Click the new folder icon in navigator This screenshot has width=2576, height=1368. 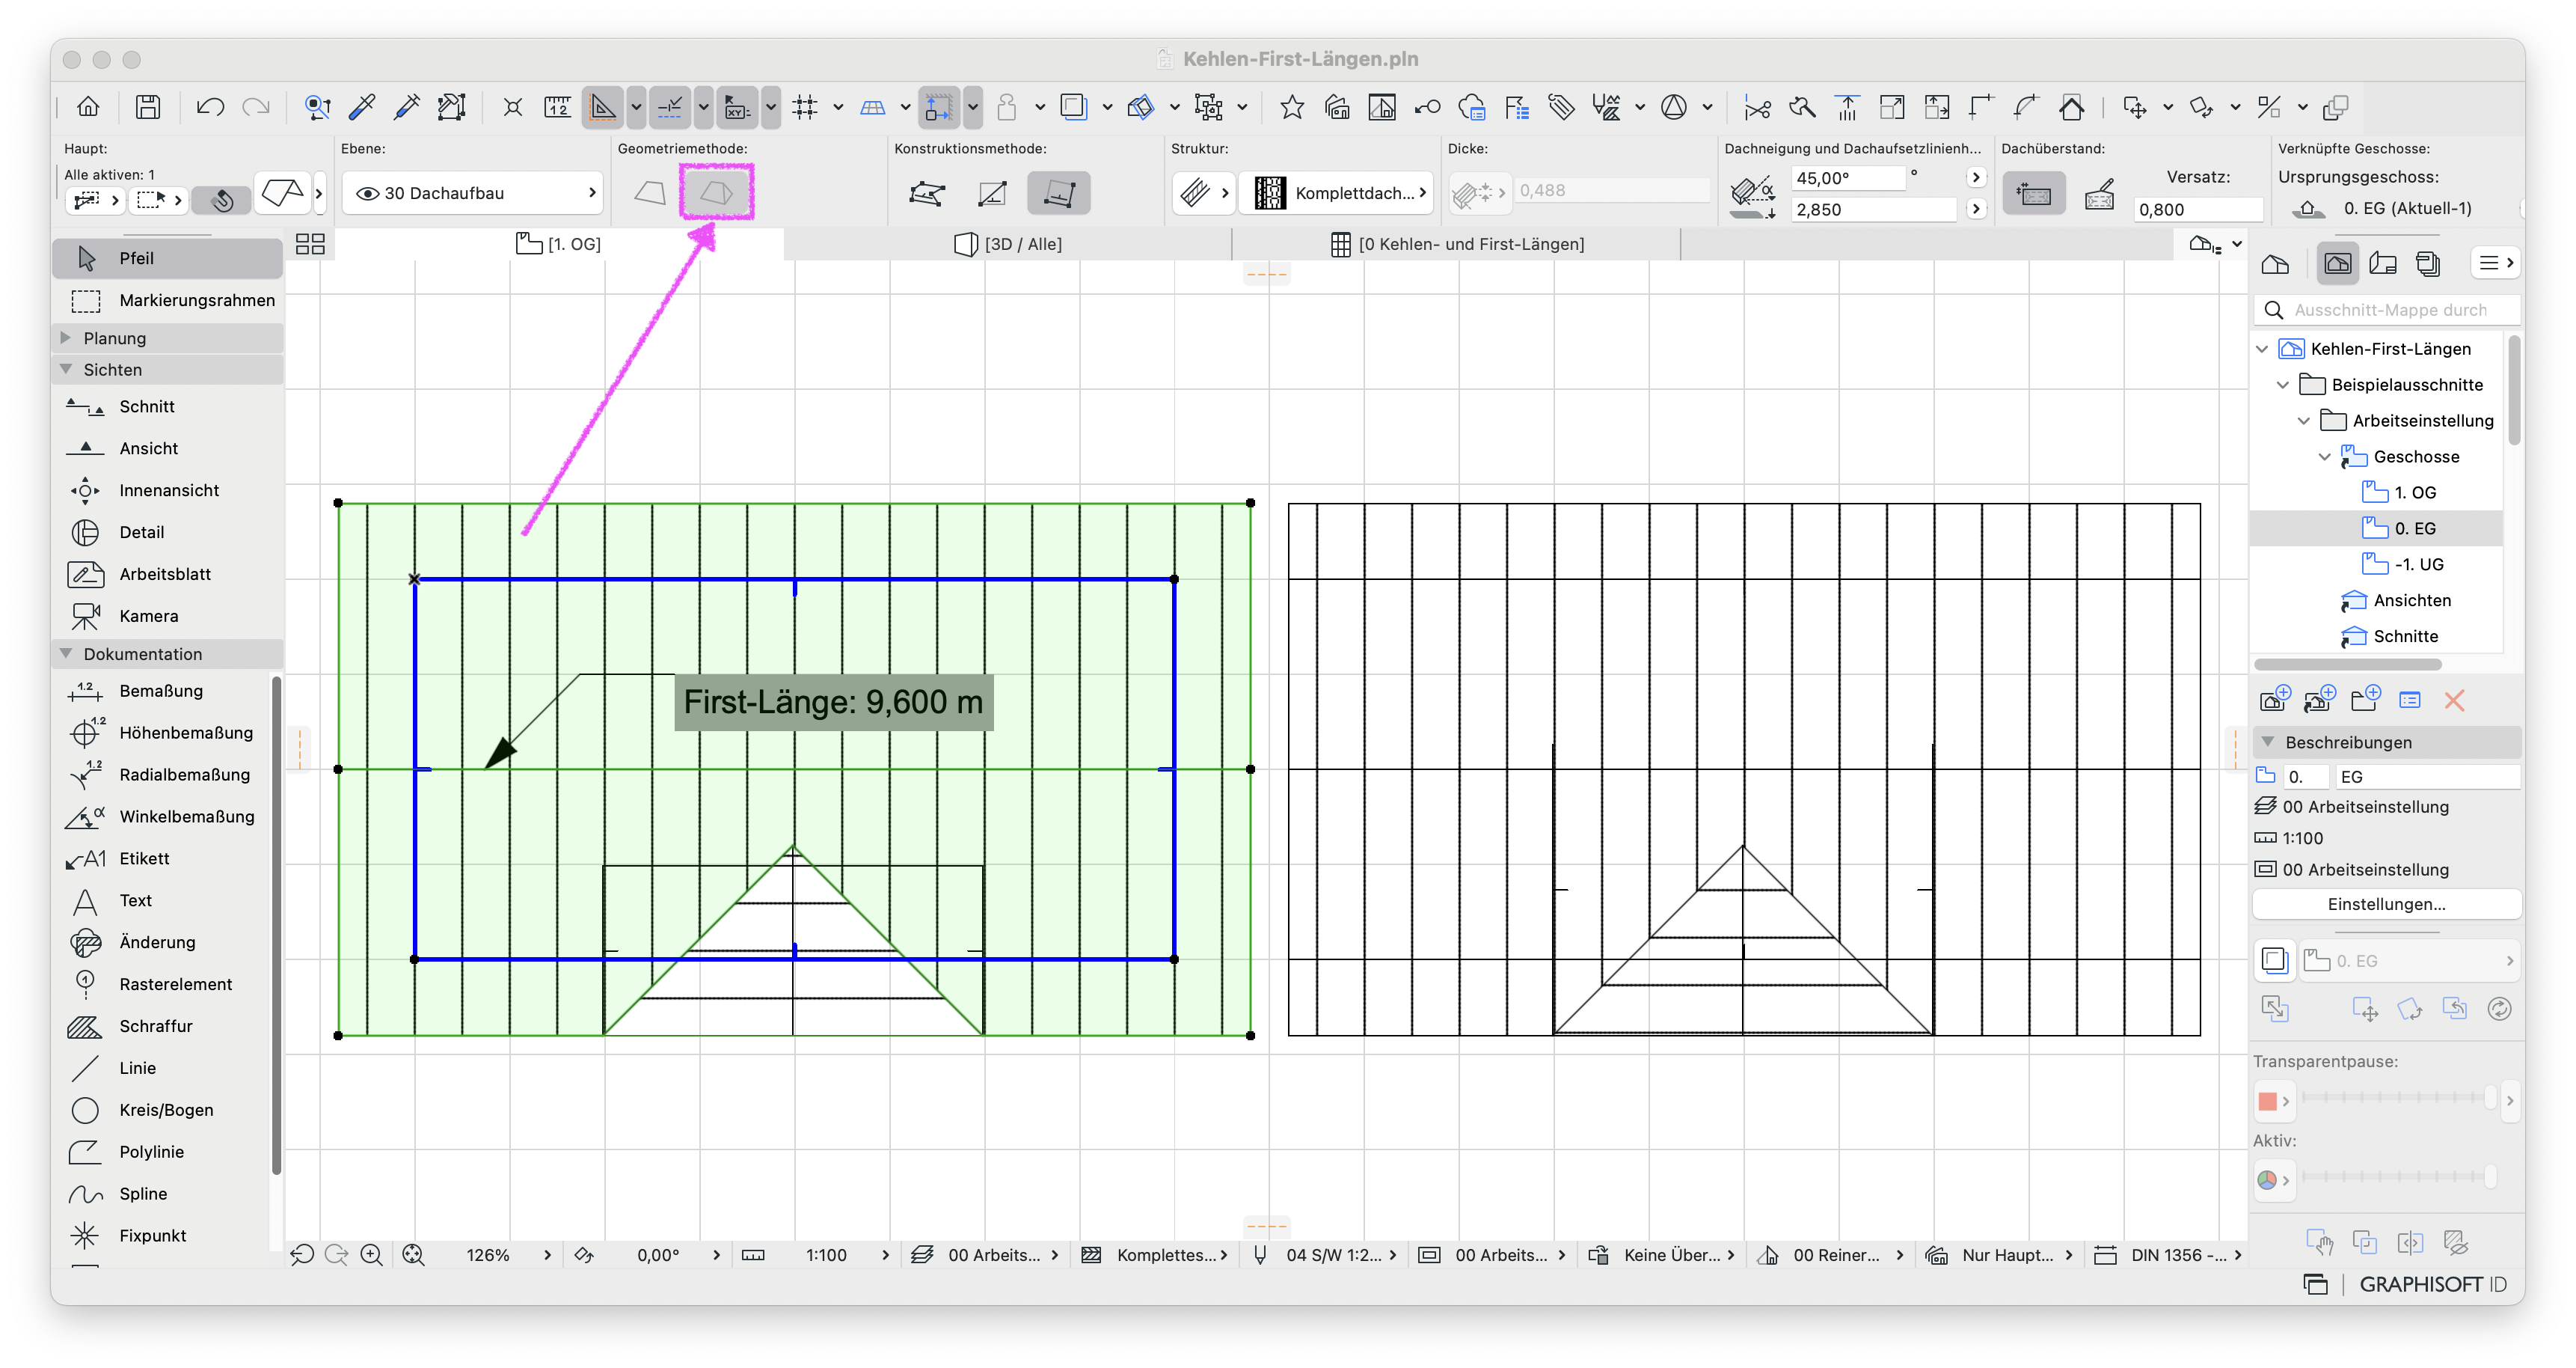pos(2365,698)
